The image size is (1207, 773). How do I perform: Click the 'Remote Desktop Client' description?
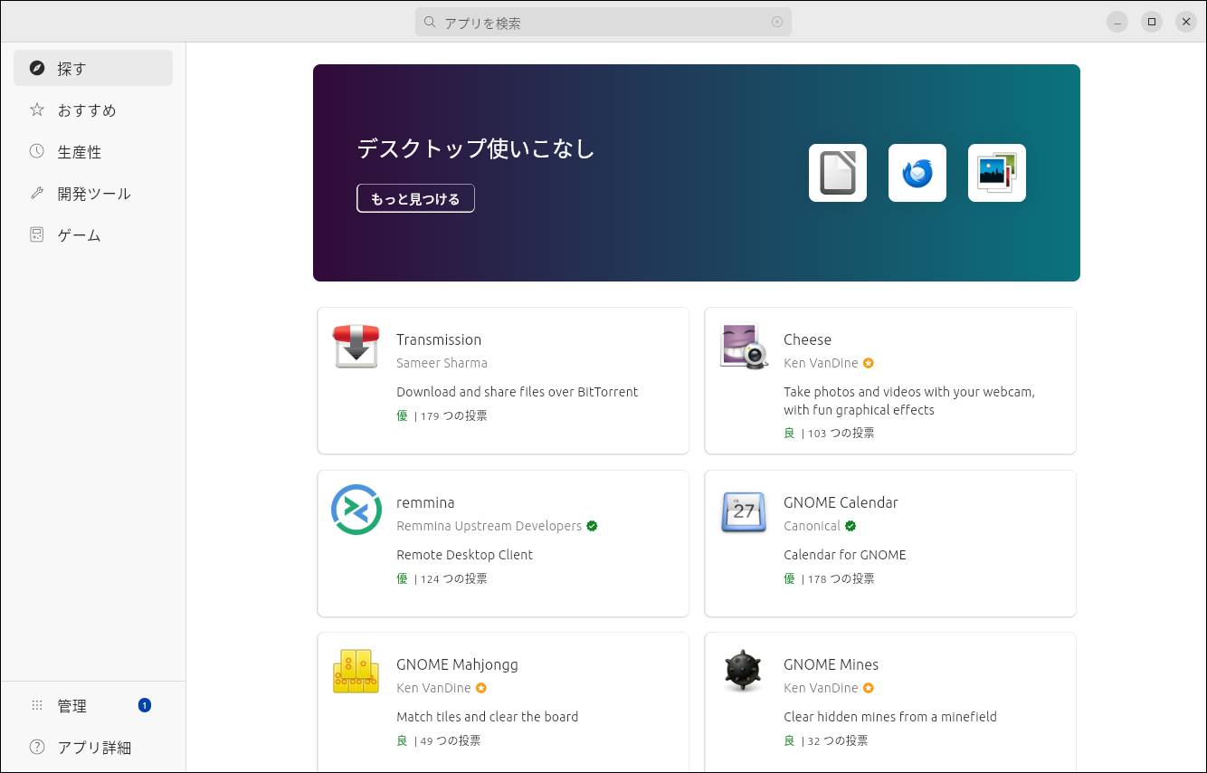click(x=465, y=555)
